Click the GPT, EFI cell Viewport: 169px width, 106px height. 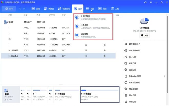pos(65,28)
